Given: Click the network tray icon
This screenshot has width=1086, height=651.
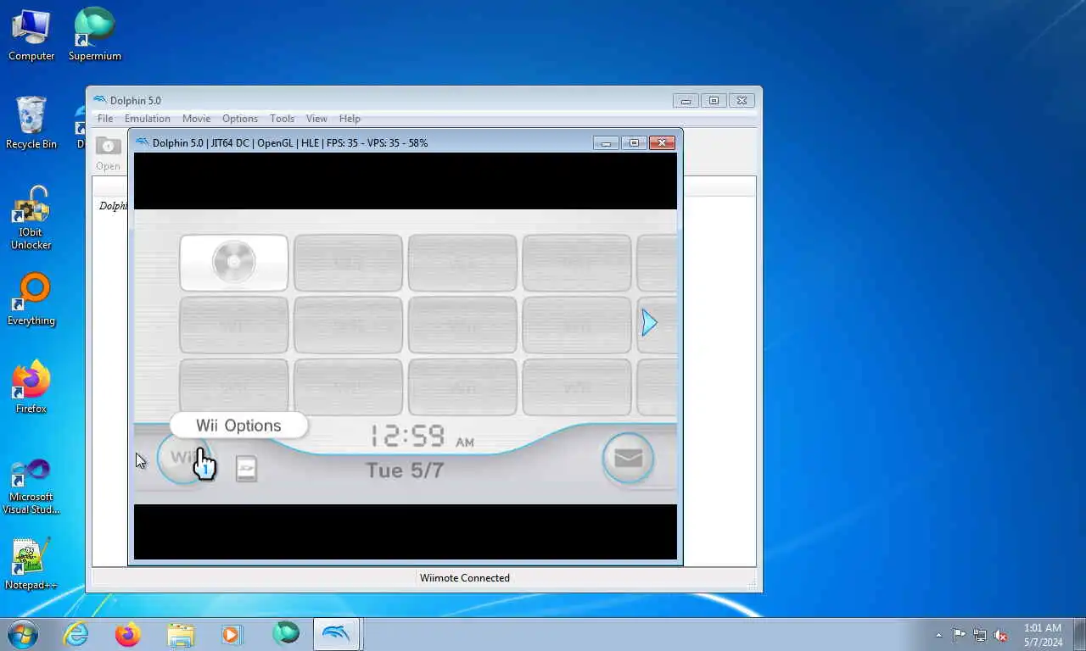Looking at the screenshot, I should [980, 635].
